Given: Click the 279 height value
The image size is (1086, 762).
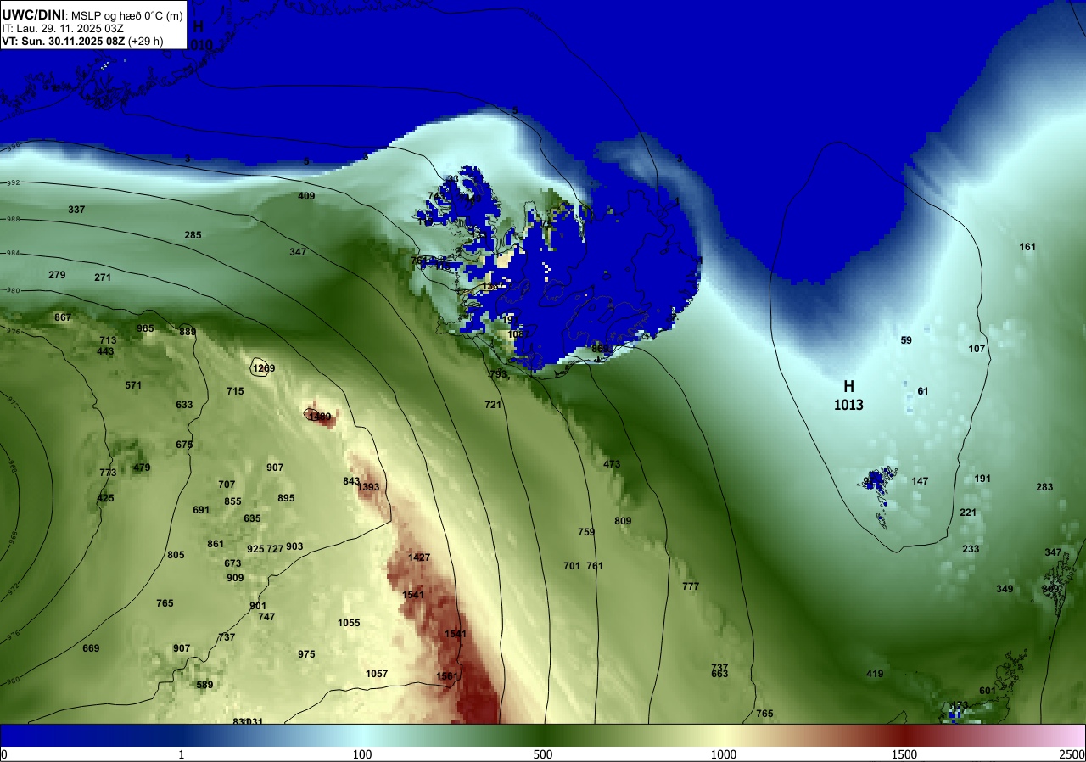Looking at the screenshot, I should pyautogui.click(x=57, y=275).
